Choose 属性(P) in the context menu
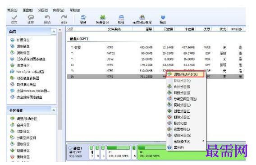 coord(186,148)
